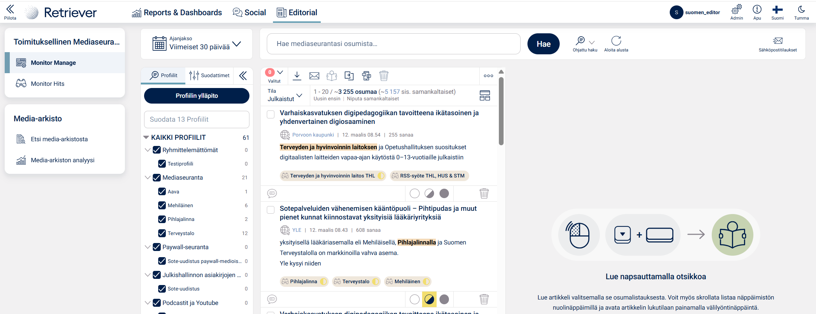816x314 pixels.
Task: Switch to the Profiilit tab
Action: click(163, 75)
